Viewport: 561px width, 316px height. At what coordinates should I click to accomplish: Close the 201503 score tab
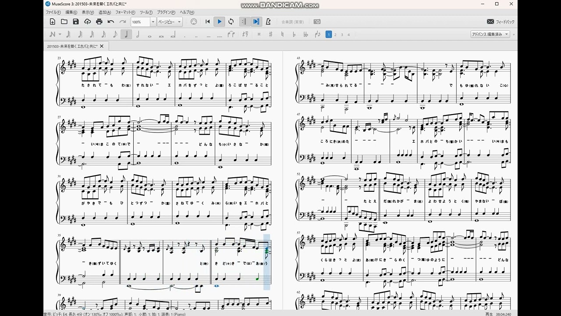[102, 46]
